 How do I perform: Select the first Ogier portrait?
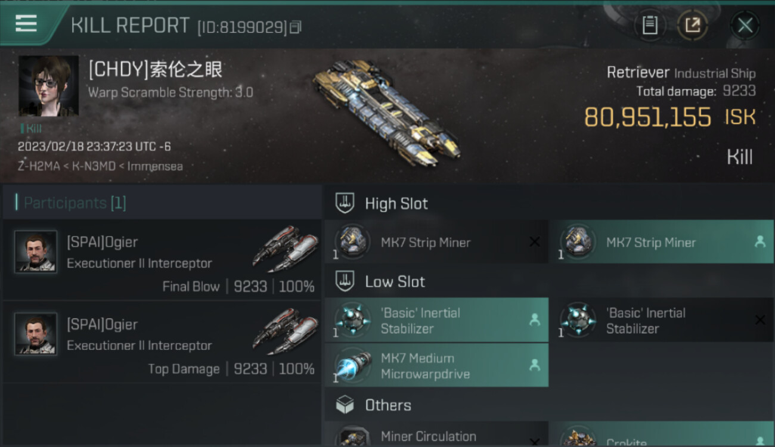(36, 252)
